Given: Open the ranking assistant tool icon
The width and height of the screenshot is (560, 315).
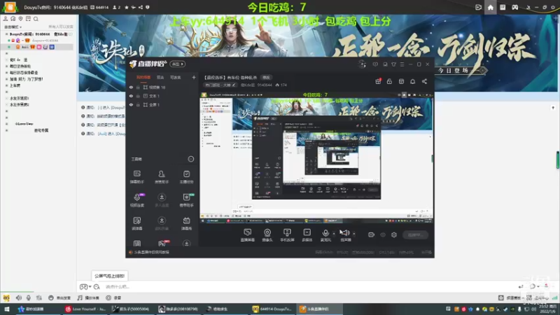Looking at the screenshot, I should click(186, 200).
